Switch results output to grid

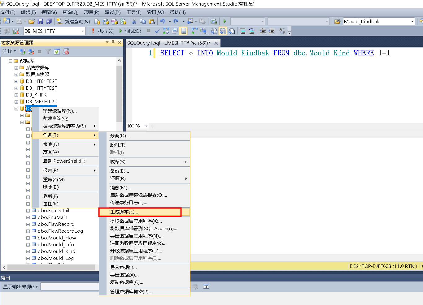pyautogui.click(x=223, y=31)
